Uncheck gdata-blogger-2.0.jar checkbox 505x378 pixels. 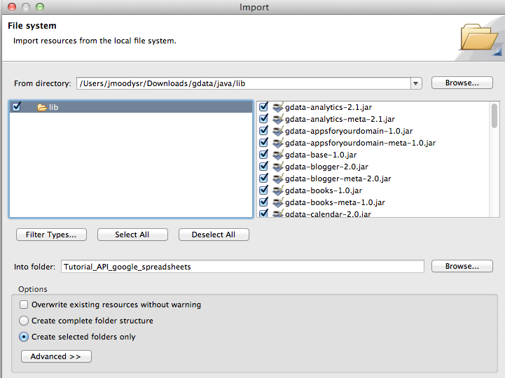pos(264,166)
